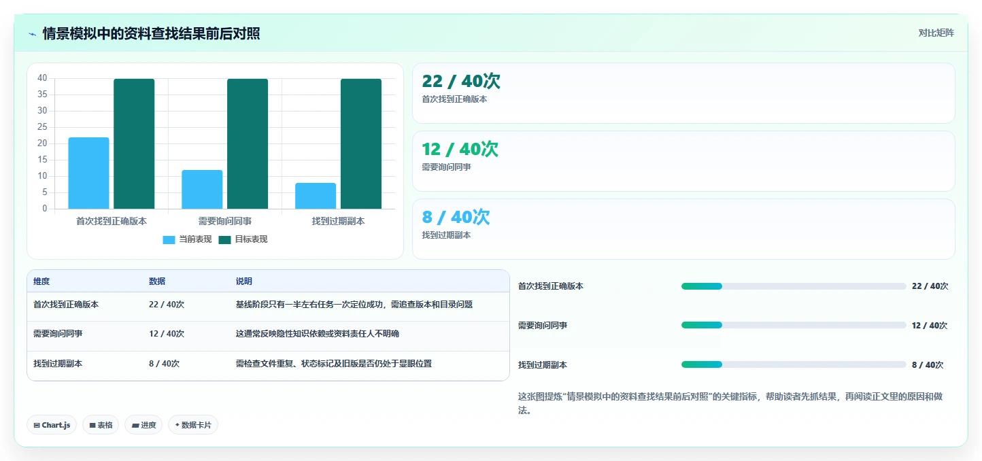Viewport: 982px width, 461px height.
Task: Click the 需要询问同事 progress bar
Action: click(x=794, y=325)
